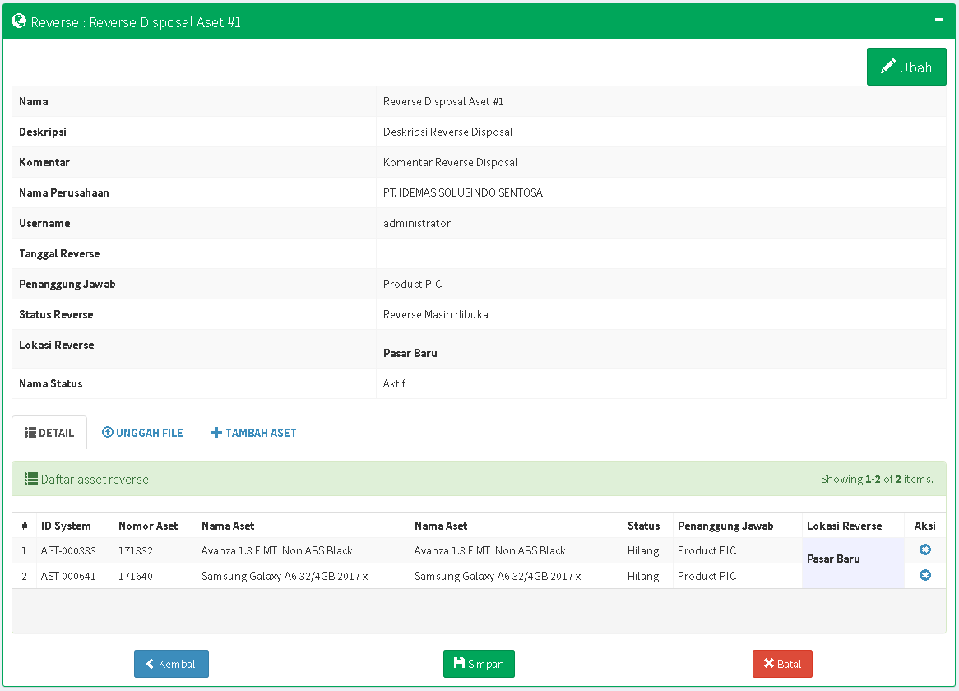Click the list icon beside Daftar asset reverse

click(30, 479)
